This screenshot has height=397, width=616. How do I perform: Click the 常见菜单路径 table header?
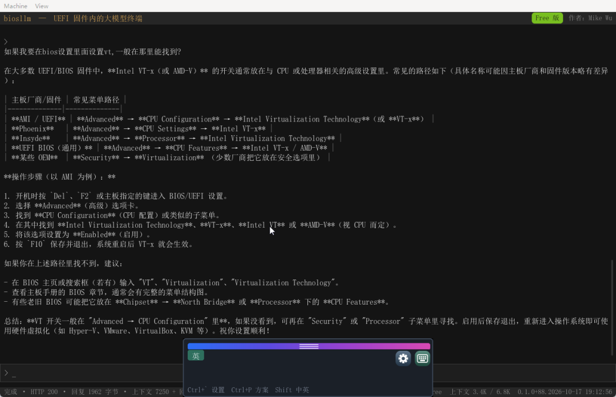96,100
